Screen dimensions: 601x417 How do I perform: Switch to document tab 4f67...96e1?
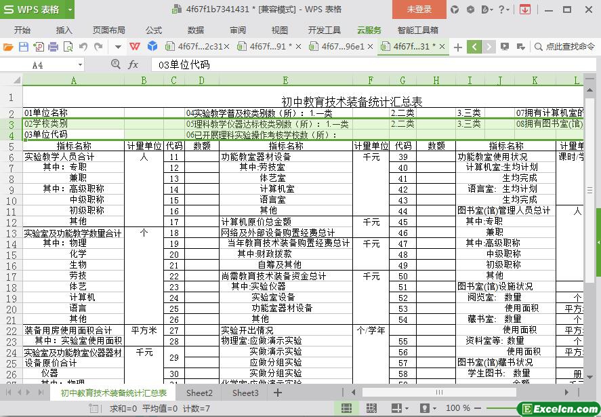(x=343, y=47)
